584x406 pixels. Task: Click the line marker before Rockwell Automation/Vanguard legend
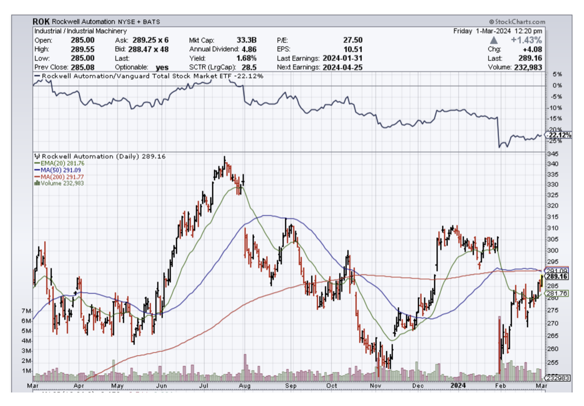point(37,76)
